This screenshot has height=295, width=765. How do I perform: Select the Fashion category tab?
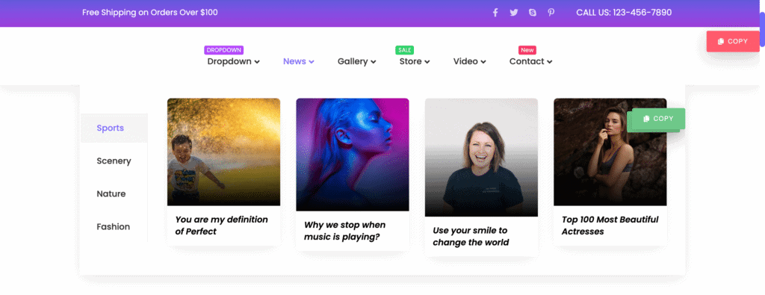pos(114,226)
